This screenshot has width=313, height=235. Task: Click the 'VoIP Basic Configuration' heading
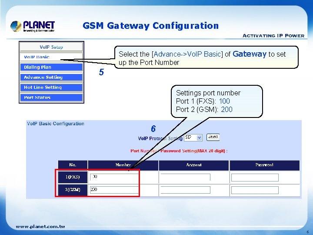(56, 124)
